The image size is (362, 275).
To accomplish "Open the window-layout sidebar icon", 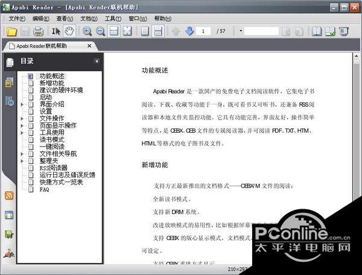I will pyautogui.click(x=9, y=215).
